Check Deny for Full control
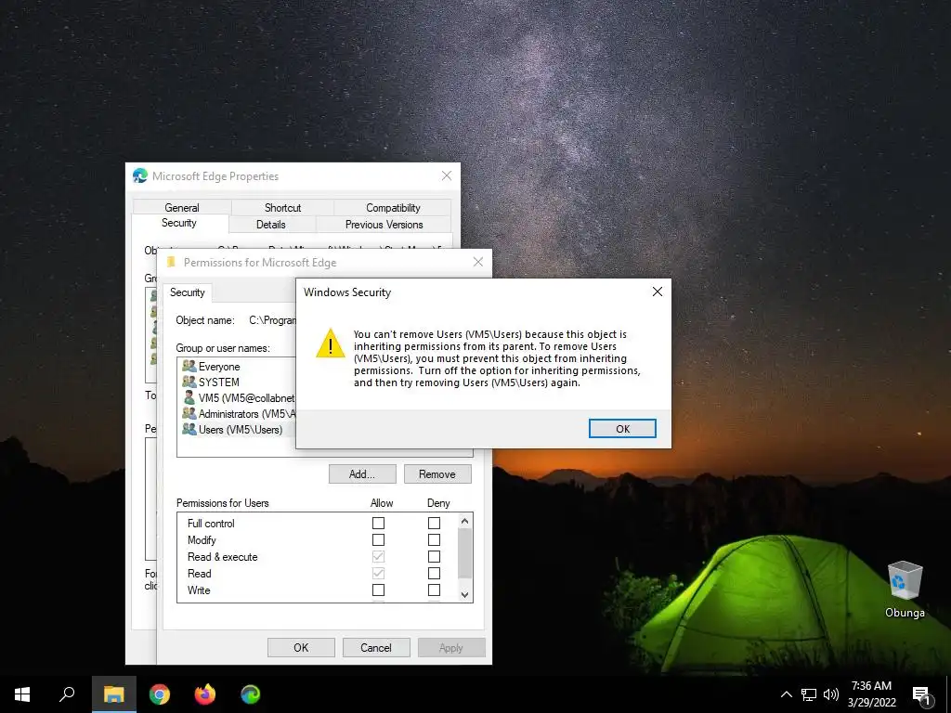This screenshot has width=951, height=713. pyautogui.click(x=435, y=523)
